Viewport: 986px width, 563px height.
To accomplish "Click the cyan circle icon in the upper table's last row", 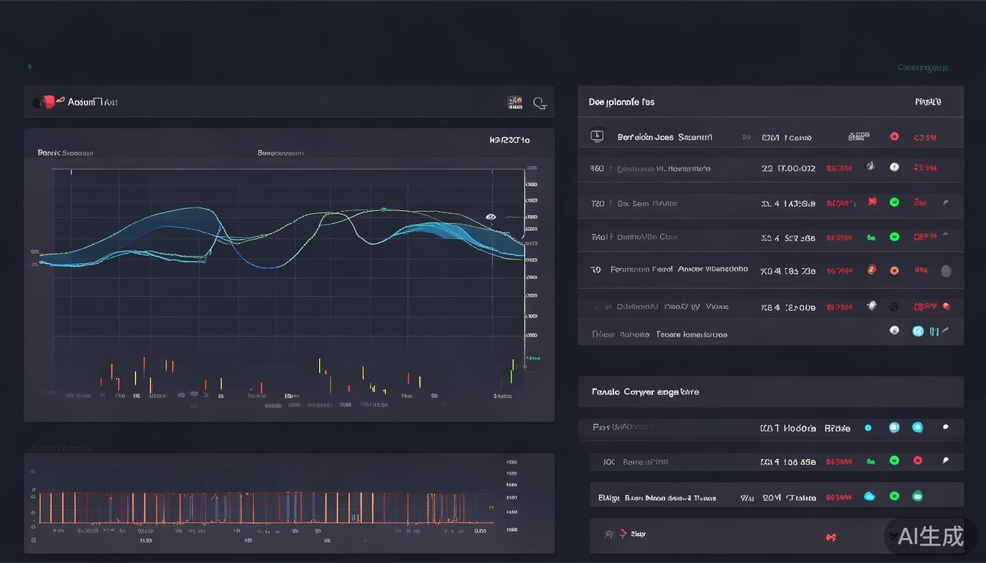I will [918, 331].
